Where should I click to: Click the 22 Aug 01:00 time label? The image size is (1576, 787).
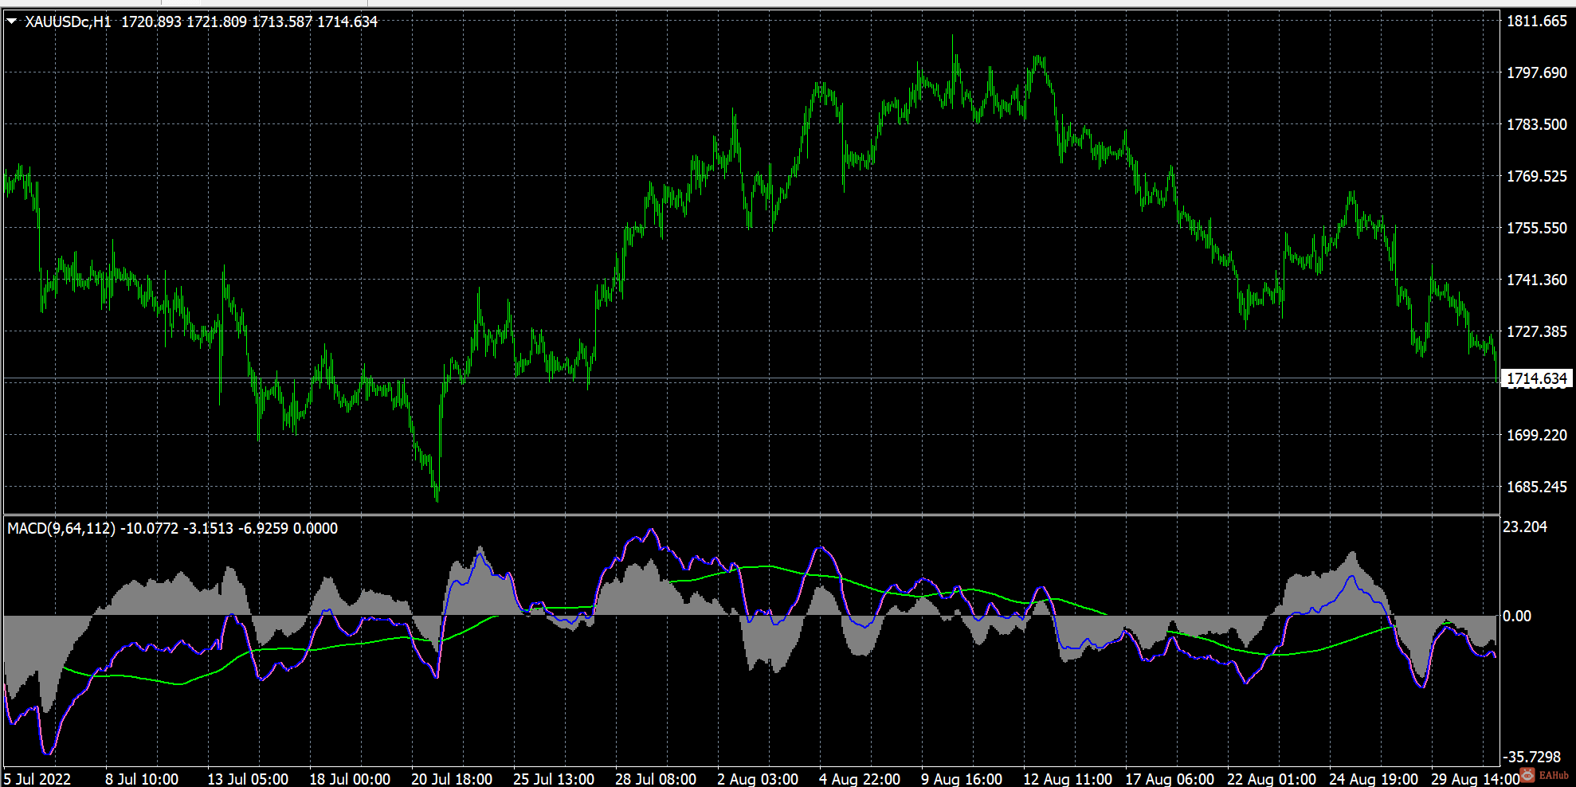pos(1272,778)
